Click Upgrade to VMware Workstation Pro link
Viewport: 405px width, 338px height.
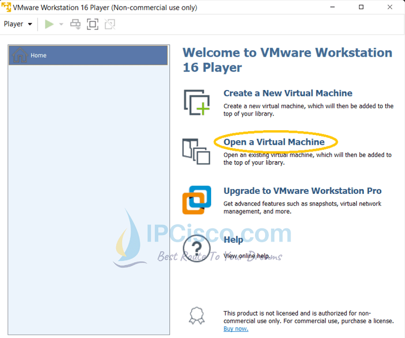point(303,191)
